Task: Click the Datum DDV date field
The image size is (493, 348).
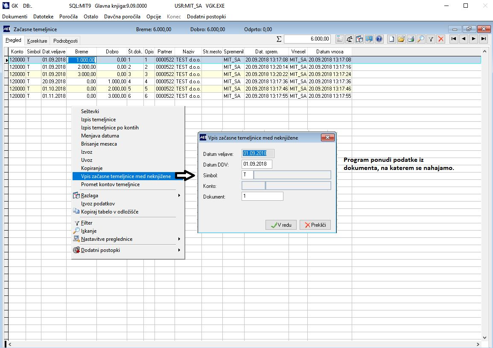Action: [257, 164]
